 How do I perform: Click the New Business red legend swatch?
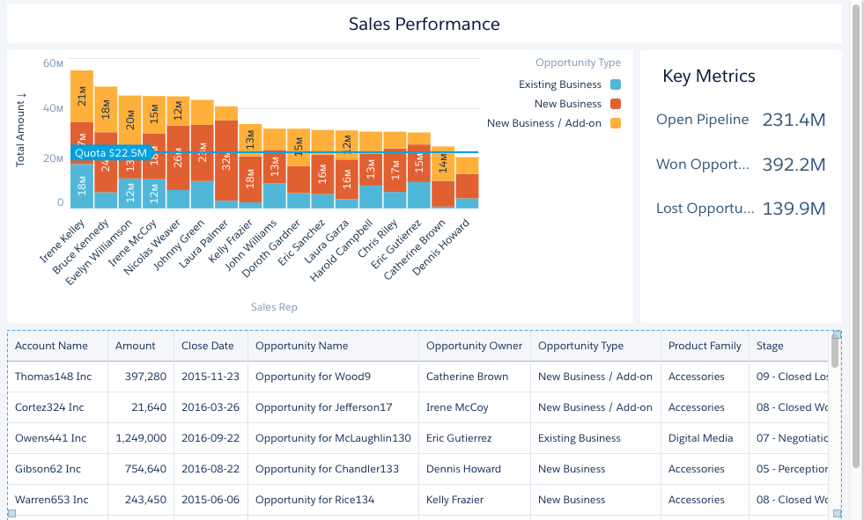(616, 104)
